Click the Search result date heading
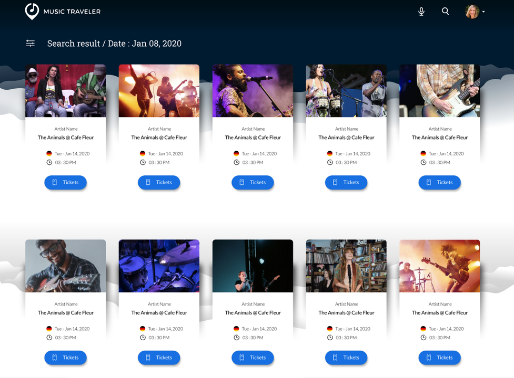The width and height of the screenshot is (514, 378). click(114, 44)
